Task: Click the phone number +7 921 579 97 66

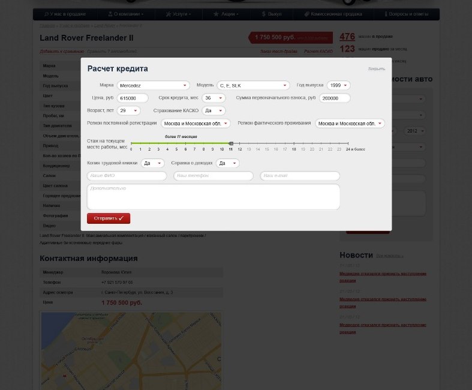Action: click(x=117, y=283)
